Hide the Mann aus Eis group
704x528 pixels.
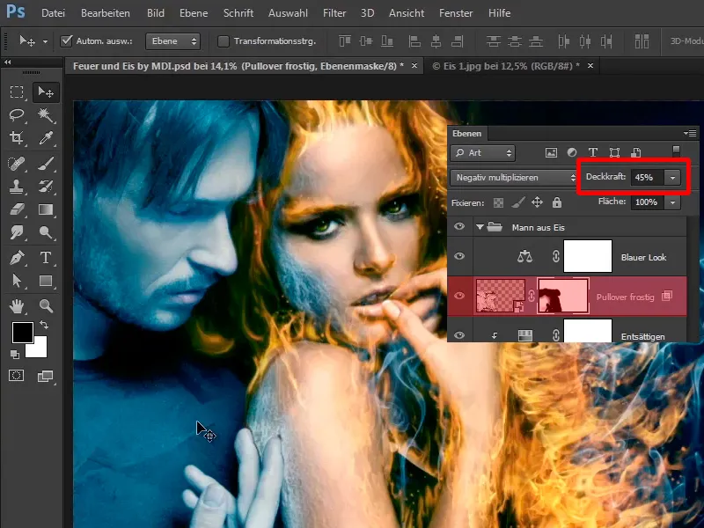[x=458, y=227]
